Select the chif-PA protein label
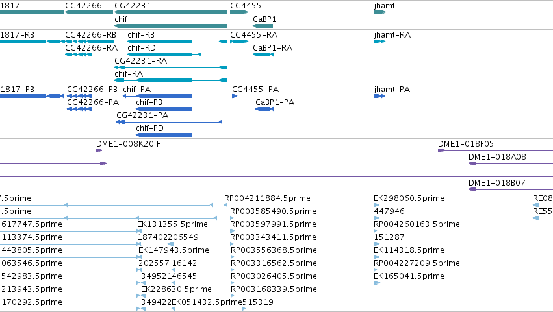The height and width of the screenshot is (312, 553). click(137, 90)
